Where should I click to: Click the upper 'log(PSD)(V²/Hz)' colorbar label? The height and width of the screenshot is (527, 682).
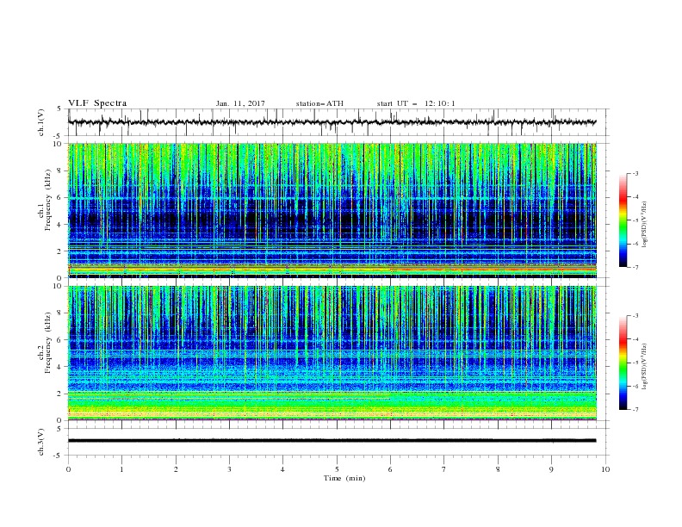645,225
